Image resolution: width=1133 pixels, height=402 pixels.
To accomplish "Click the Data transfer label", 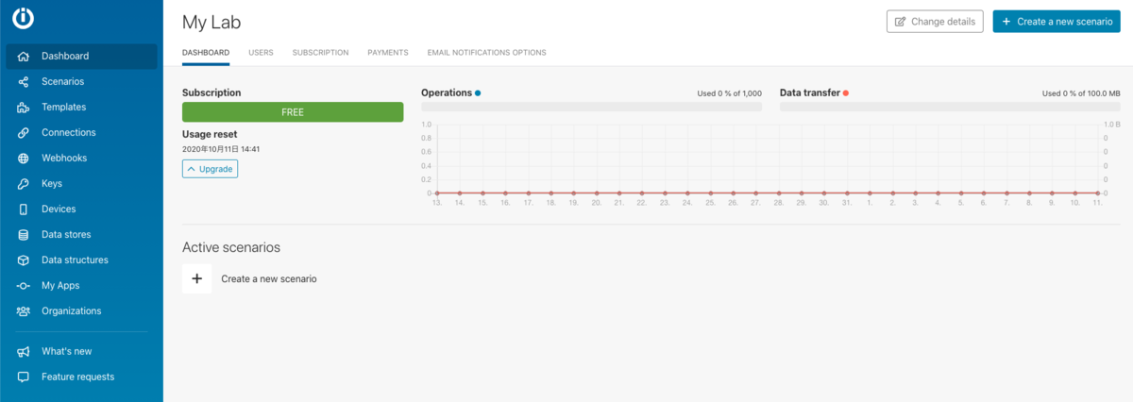I will [810, 92].
